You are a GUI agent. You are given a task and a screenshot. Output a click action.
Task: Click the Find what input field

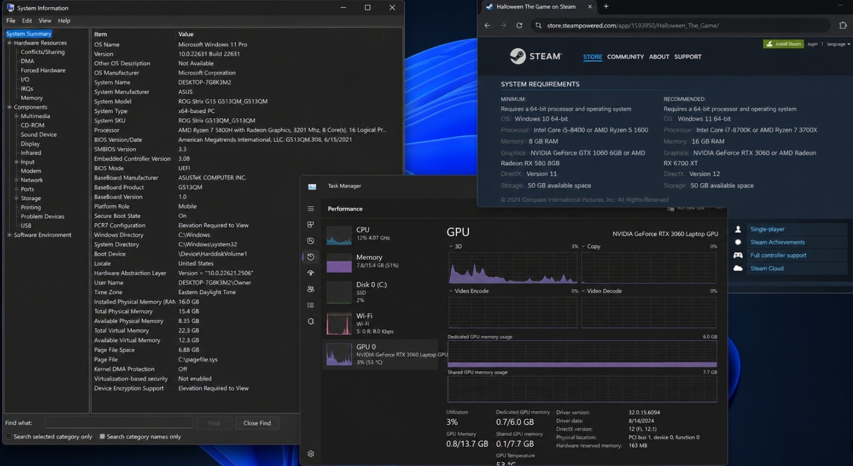pos(119,423)
